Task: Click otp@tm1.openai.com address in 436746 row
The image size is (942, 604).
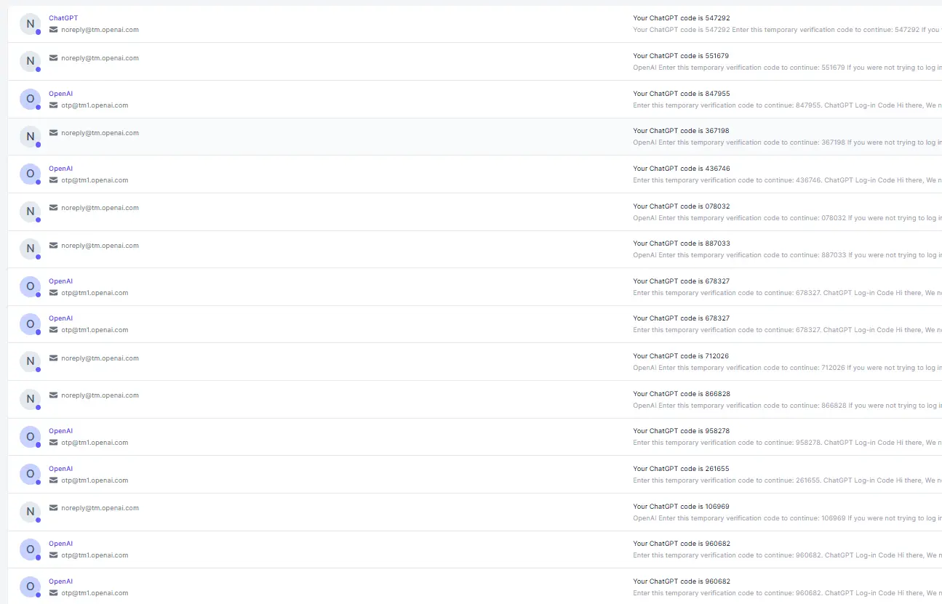Action: pos(95,180)
